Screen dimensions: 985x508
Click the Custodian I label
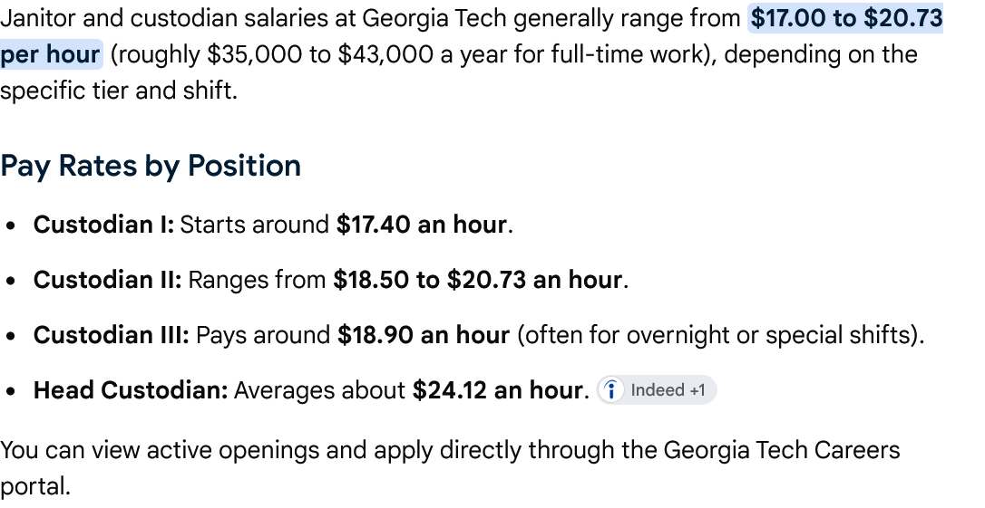(103, 225)
